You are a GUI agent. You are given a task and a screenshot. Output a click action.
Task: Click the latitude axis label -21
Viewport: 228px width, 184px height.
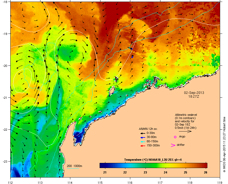coord(5,97)
